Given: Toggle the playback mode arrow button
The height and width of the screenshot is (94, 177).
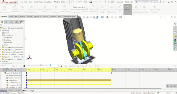Looking at the screenshot, I should (60, 66).
